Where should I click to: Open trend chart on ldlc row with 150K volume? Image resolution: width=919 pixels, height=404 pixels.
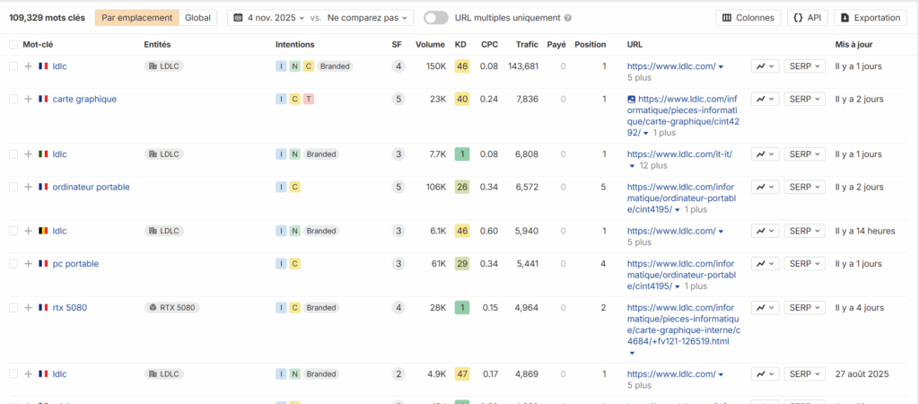click(765, 66)
